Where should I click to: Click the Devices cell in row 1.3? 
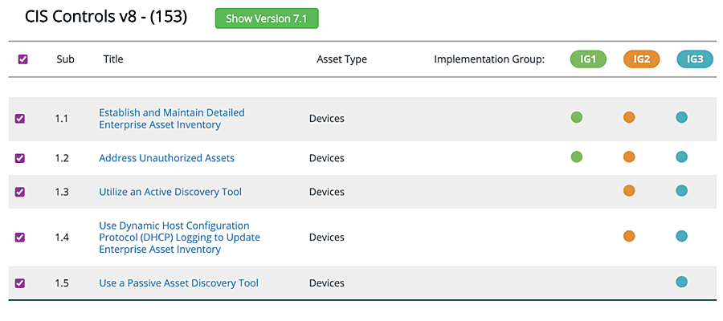(327, 192)
